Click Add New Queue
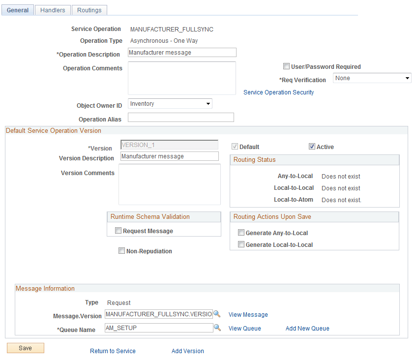418x362 pixels. tap(307, 328)
